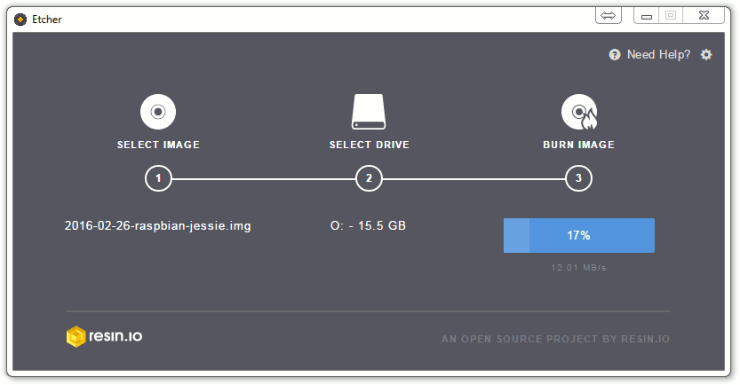Select step 1 circle marker
Screen dimensions: 740x385
[158, 178]
